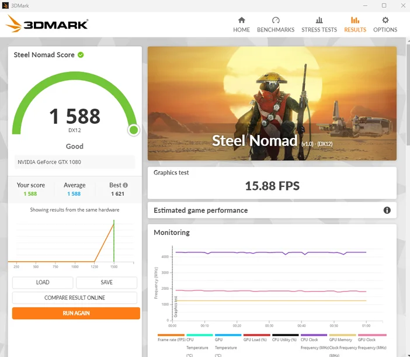Click the green score marker in distribution chart

114,241
